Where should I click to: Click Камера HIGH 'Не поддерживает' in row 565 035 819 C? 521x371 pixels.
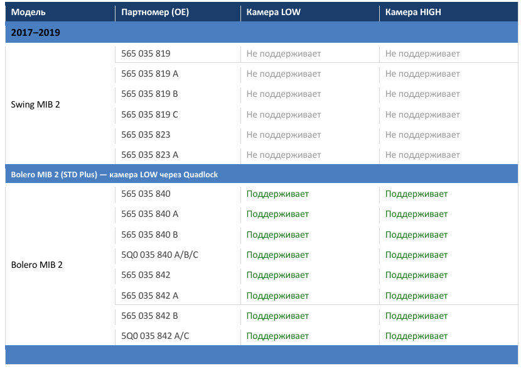tap(422, 115)
